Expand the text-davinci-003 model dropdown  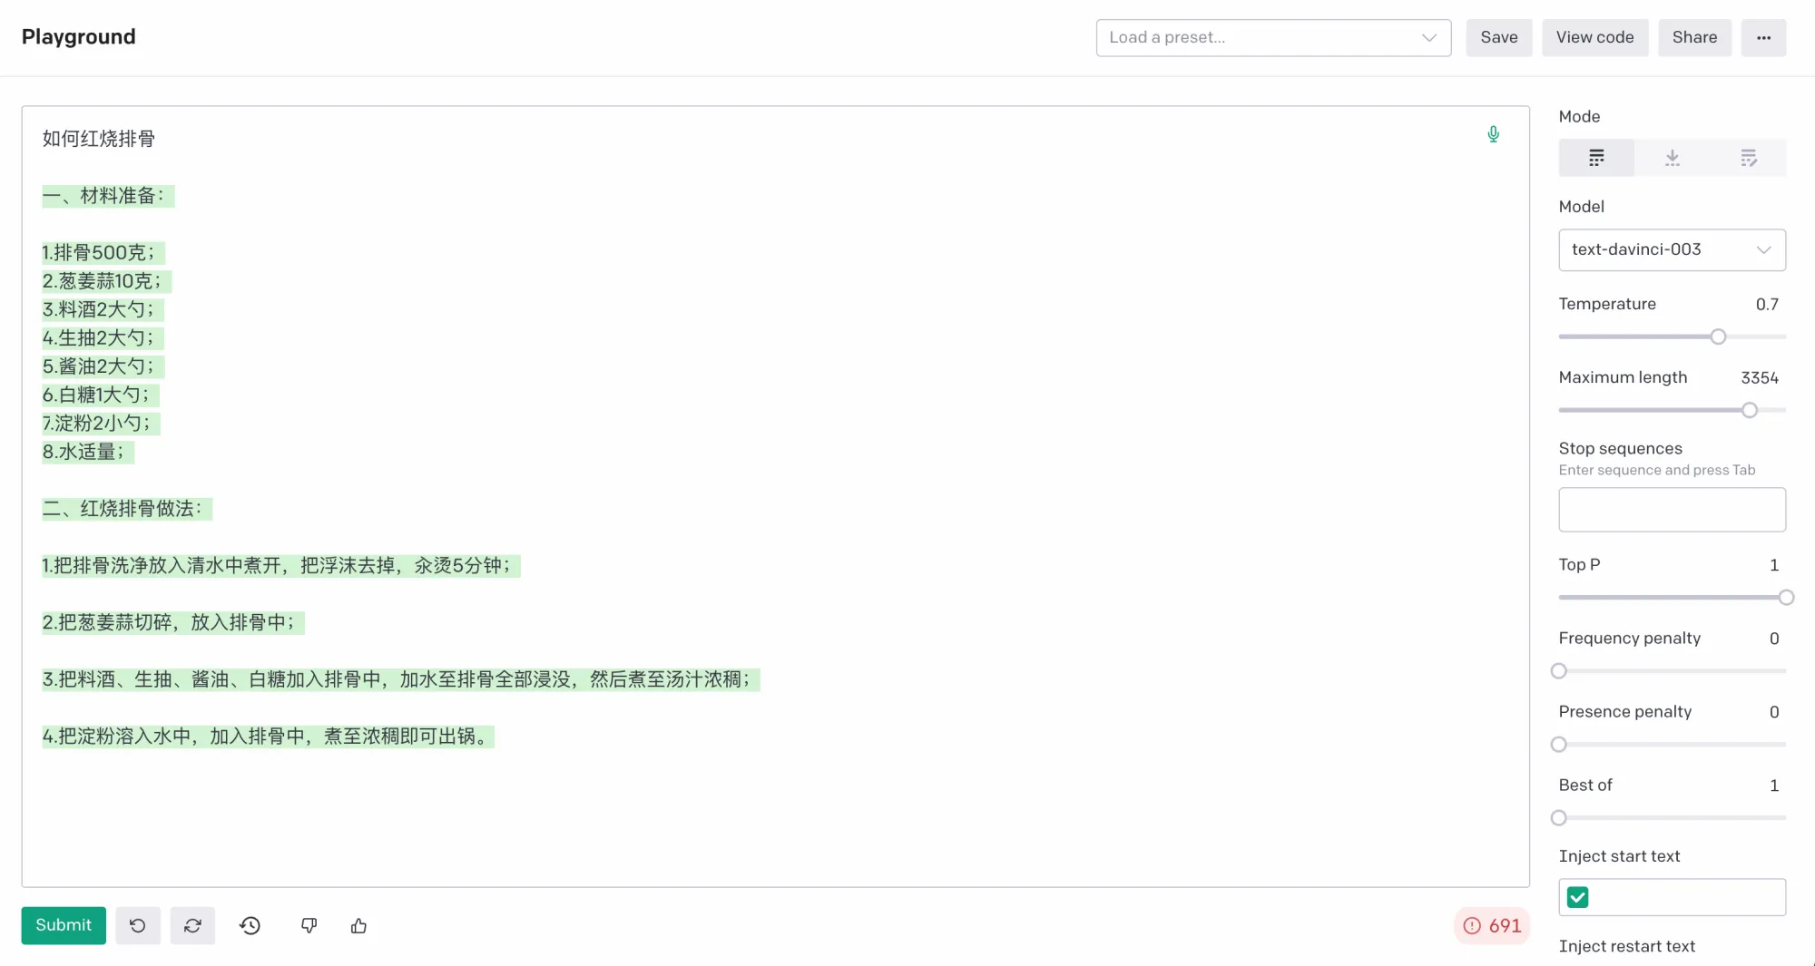(1672, 249)
